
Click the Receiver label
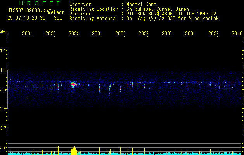[80, 14]
